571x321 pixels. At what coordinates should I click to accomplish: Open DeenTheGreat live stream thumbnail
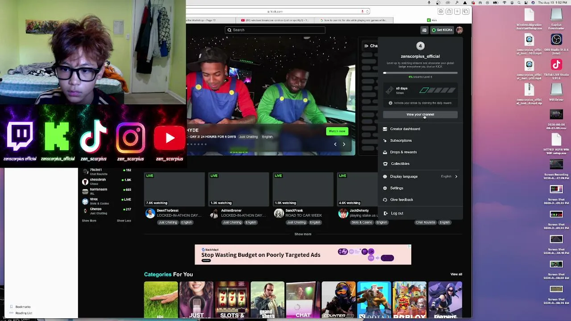point(174,189)
